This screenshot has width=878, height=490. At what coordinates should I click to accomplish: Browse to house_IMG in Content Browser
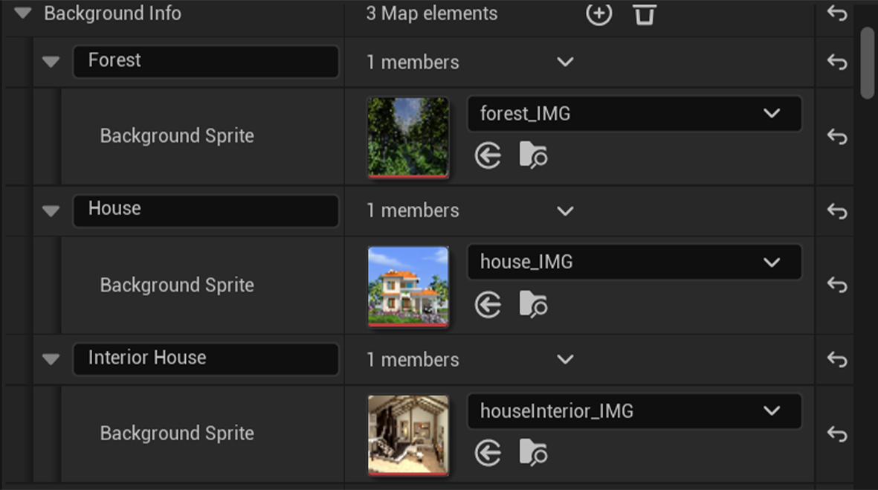point(533,305)
